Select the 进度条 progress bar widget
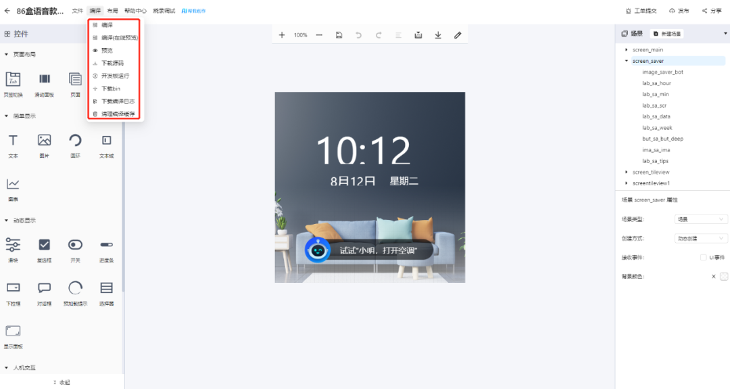This screenshot has width=730, height=389. 106,250
